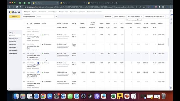
Task: Switch to the Группы tab
Action: tap(34, 12)
